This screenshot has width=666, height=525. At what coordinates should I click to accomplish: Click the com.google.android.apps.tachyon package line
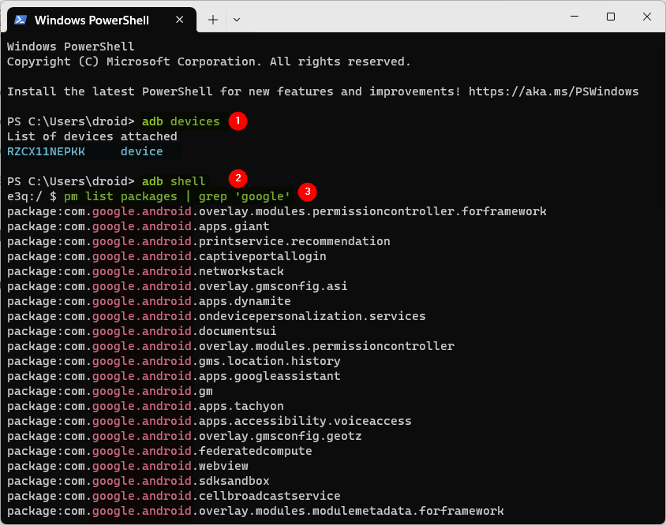pos(145,406)
